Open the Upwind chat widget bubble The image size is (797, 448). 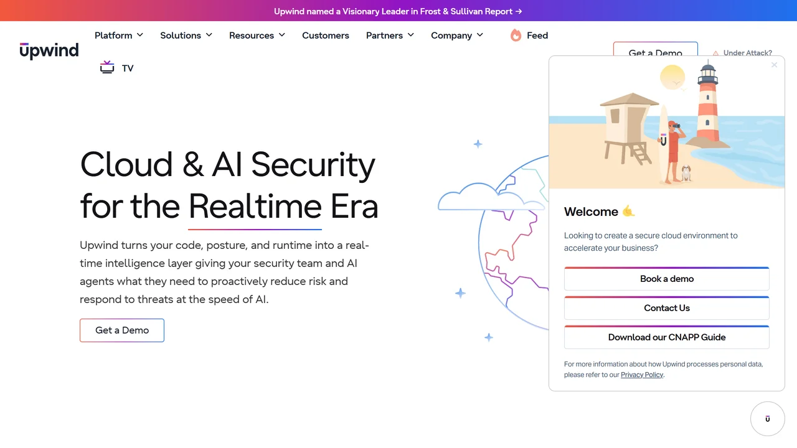(767, 419)
